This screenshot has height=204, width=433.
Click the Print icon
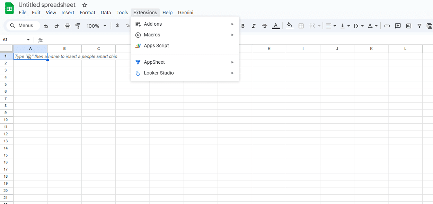click(x=67, y=25)
